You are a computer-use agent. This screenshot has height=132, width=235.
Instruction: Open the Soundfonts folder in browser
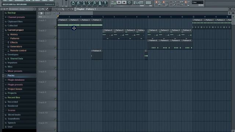[14, 119]
